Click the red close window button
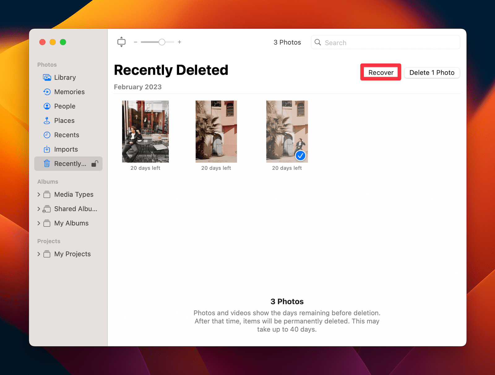 [x=42, y=42]
